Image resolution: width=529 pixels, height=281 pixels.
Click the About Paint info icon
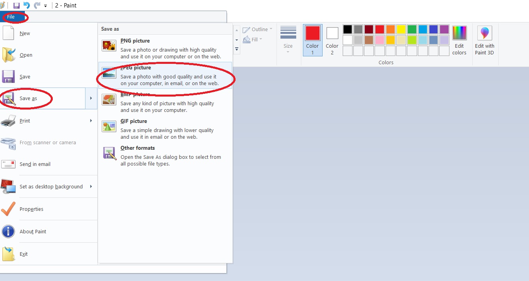(x=8, y=232)
